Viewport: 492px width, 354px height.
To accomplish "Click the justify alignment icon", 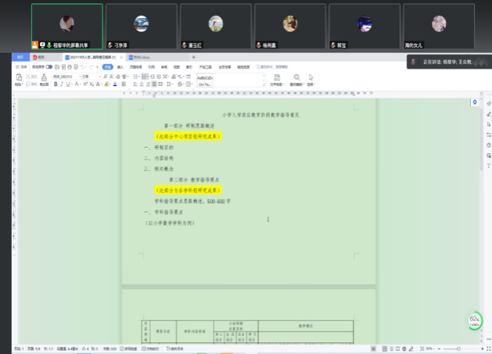I will [154, 84].
